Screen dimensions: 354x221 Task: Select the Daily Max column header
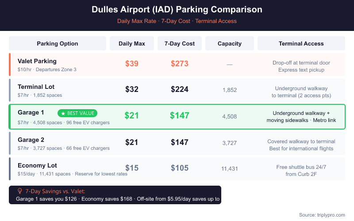click(x=132, y=43)
